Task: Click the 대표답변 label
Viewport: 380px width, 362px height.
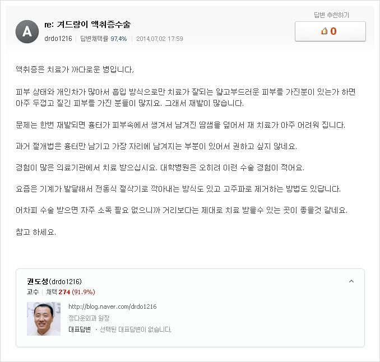Action: tap(80, 329)
